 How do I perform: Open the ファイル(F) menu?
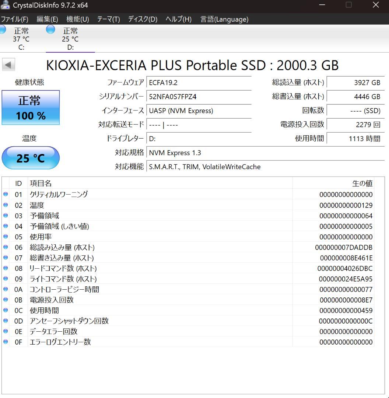coord(14,19)
